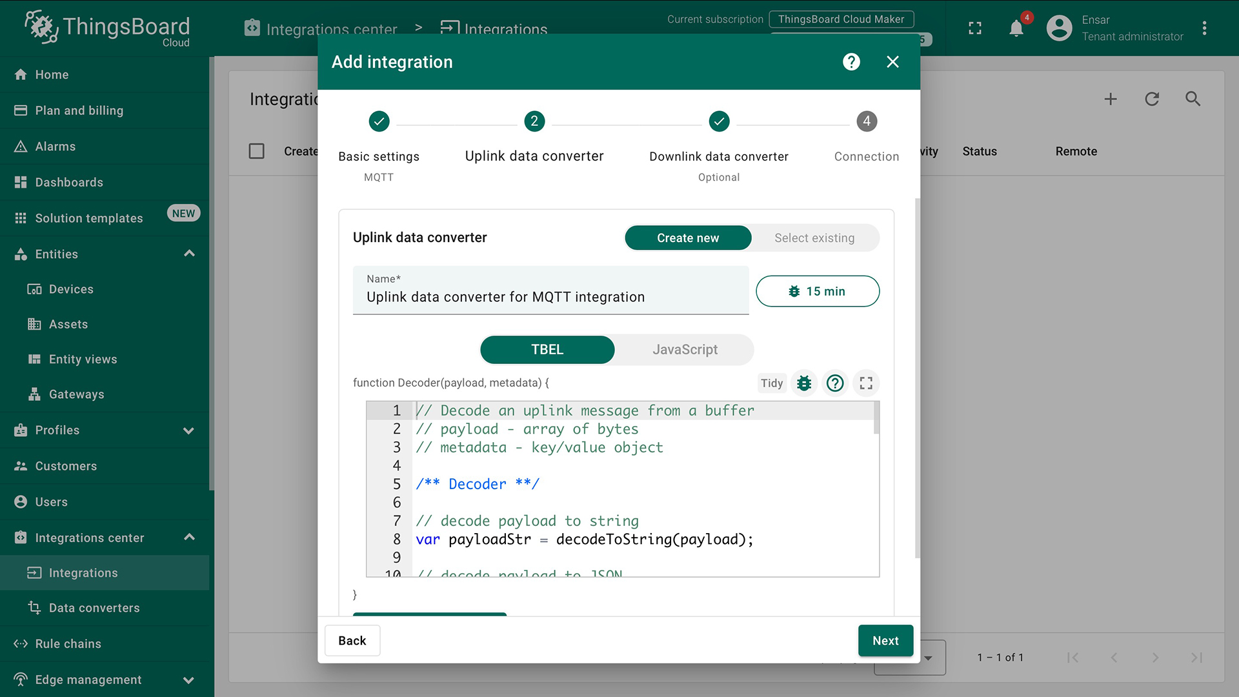Collapse the Edge management section

pyautogui.click(x=188, y=680)
